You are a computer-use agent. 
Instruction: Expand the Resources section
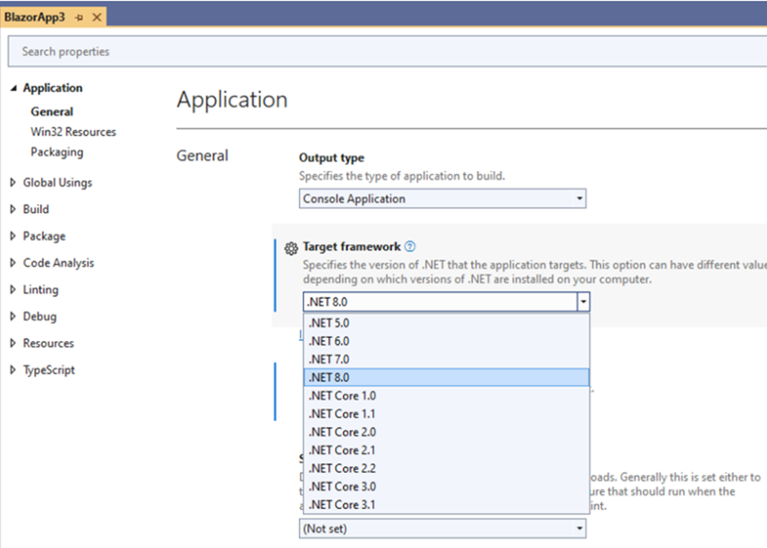point(13,343)
